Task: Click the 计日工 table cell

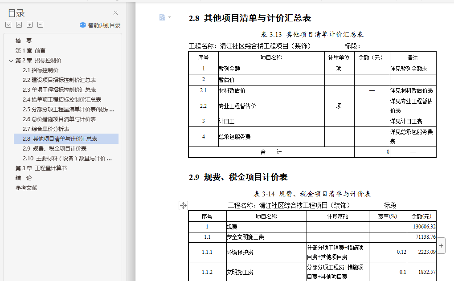Action: (x=271, y=121)
